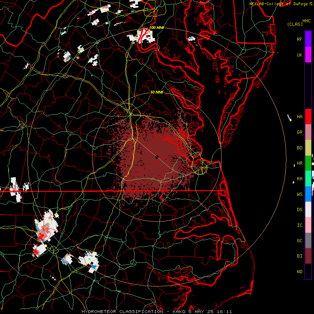
Task: Click the radar site center black spot
Action: (x=157, y=157)
